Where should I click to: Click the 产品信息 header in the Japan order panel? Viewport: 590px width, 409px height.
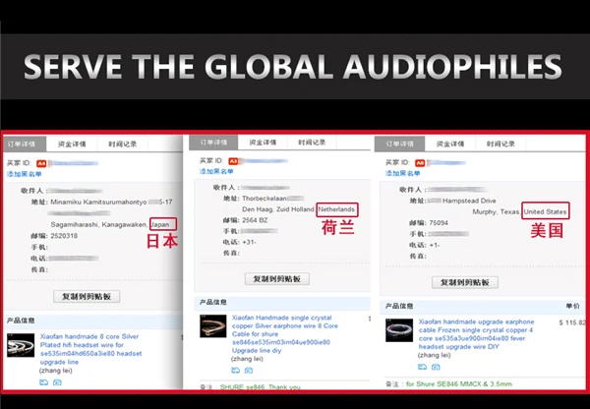21,321
